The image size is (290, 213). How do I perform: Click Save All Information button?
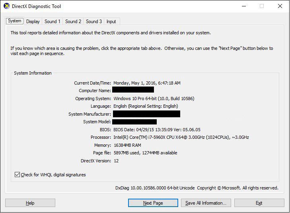tap(206, 203)
